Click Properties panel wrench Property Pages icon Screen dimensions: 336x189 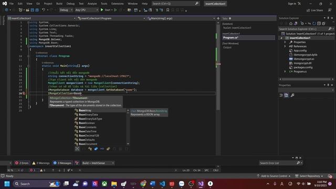(292, 95)
